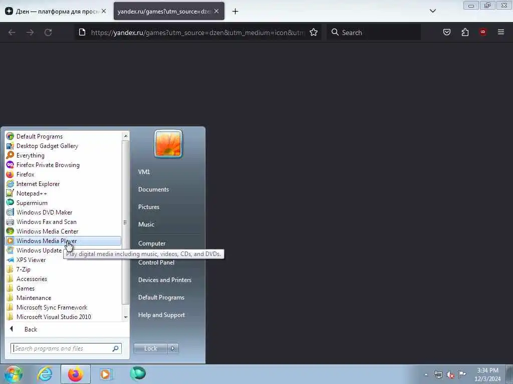This screenshot has height=384, width=513.
Task: Launch Notepad++ from the Start menu
Action: pyautogui.click(x=64, y=193)
